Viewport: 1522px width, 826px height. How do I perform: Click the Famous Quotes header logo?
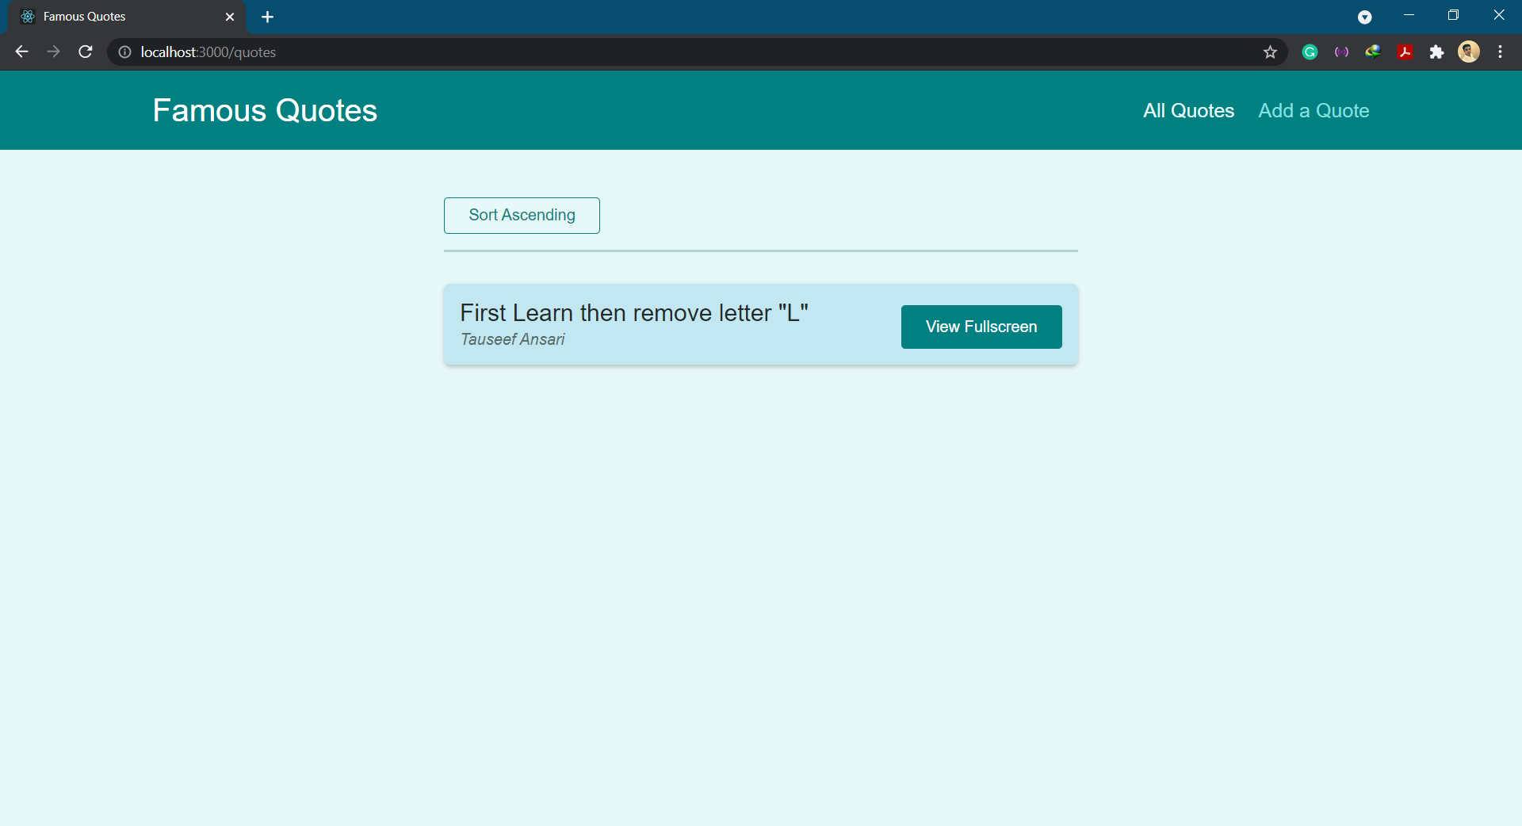coord(265,111)
